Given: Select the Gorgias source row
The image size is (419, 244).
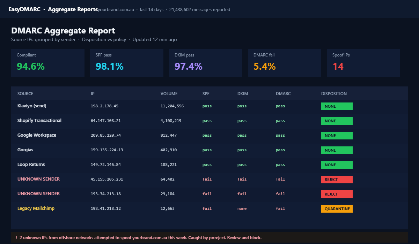Looking at the screenshot, I should pyautogui.click(x=209, y=150).
